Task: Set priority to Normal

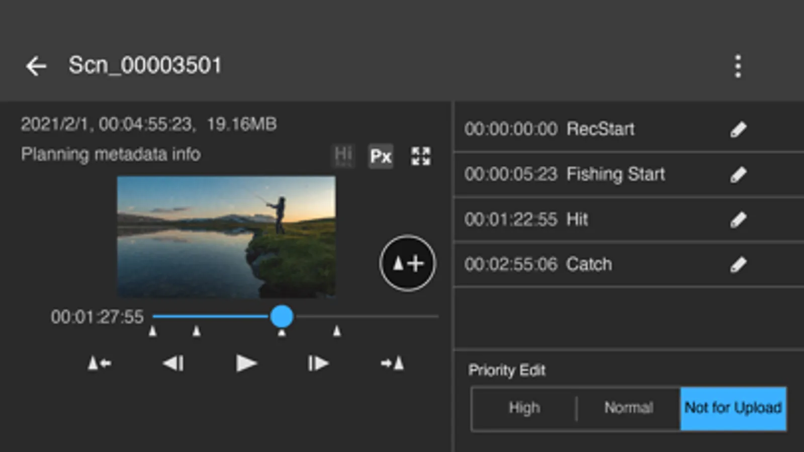Action: tap(629, 408)
